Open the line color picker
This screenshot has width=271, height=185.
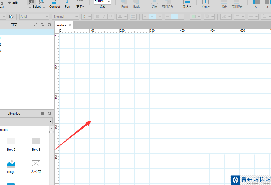tap(226, 17)
